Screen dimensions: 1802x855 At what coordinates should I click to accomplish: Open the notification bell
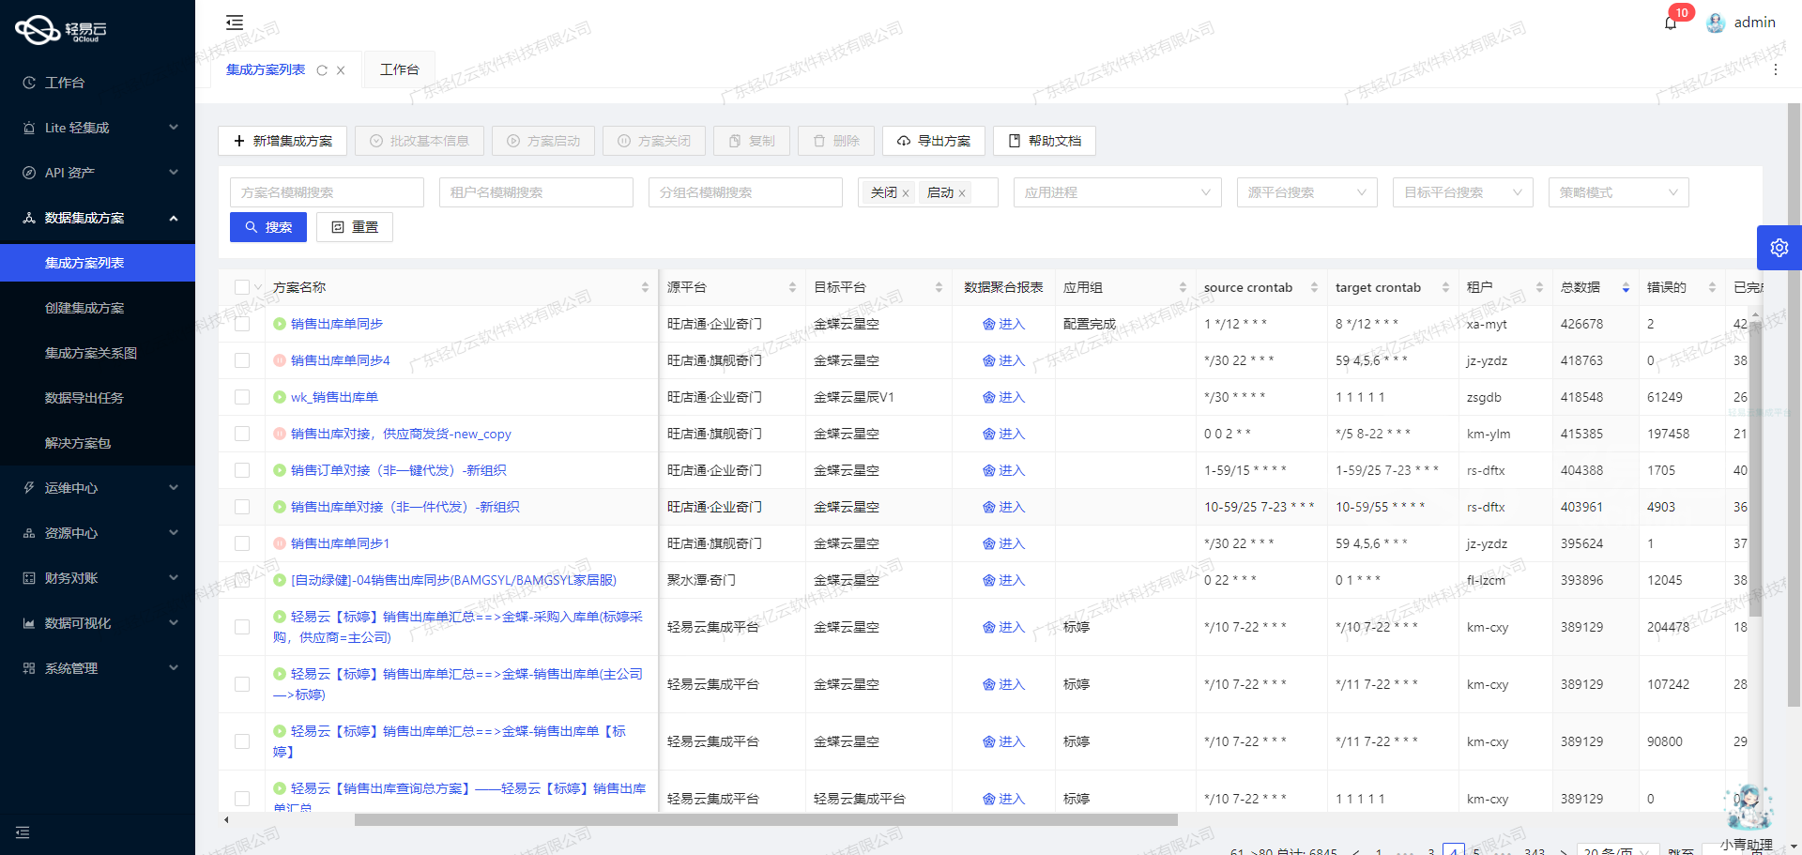(1671, 23)
